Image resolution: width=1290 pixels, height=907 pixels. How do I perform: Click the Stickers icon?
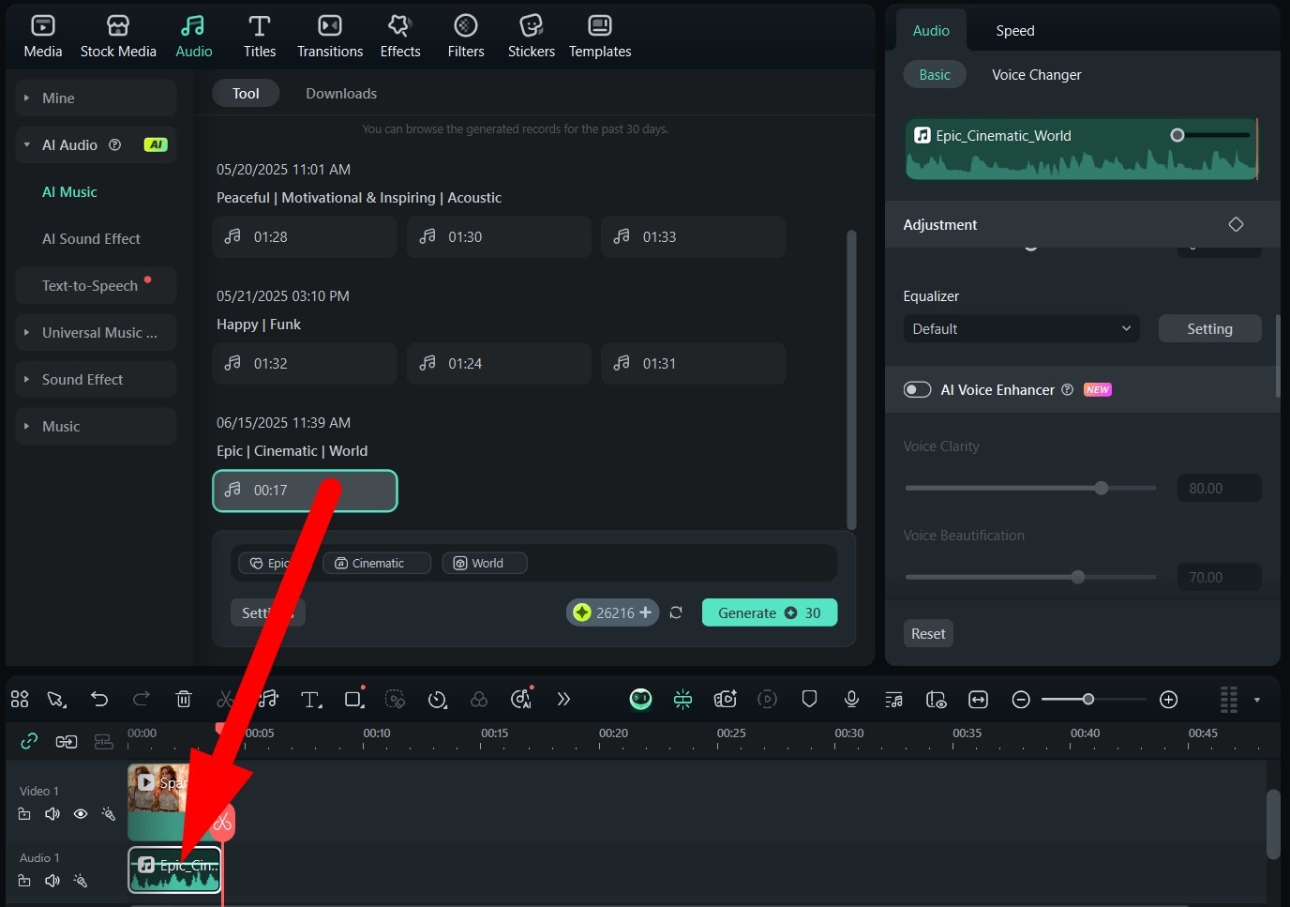coord(532,25)
